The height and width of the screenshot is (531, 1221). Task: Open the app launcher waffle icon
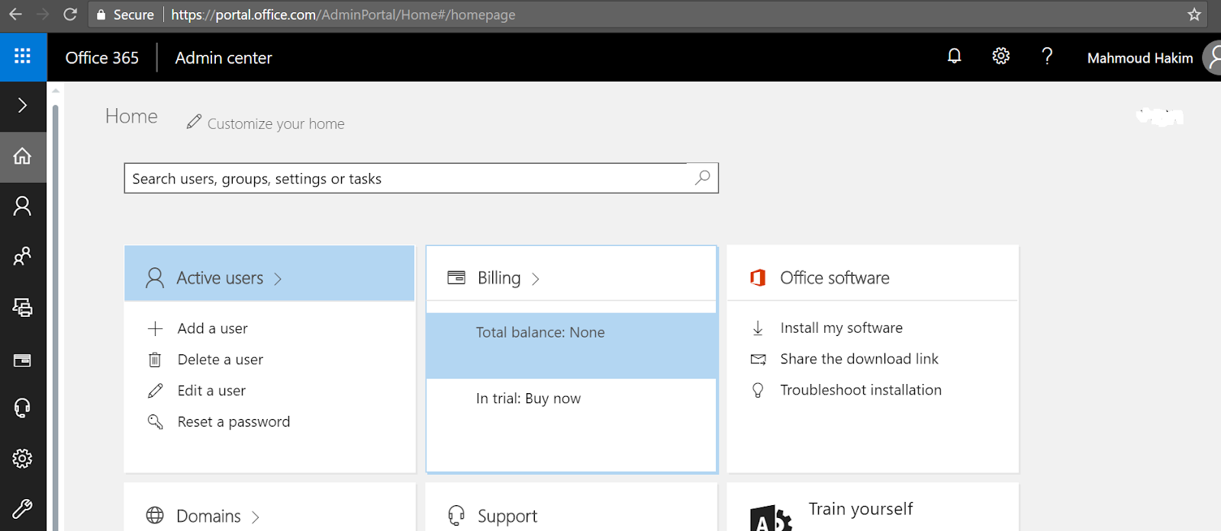[x=23, y=56]
